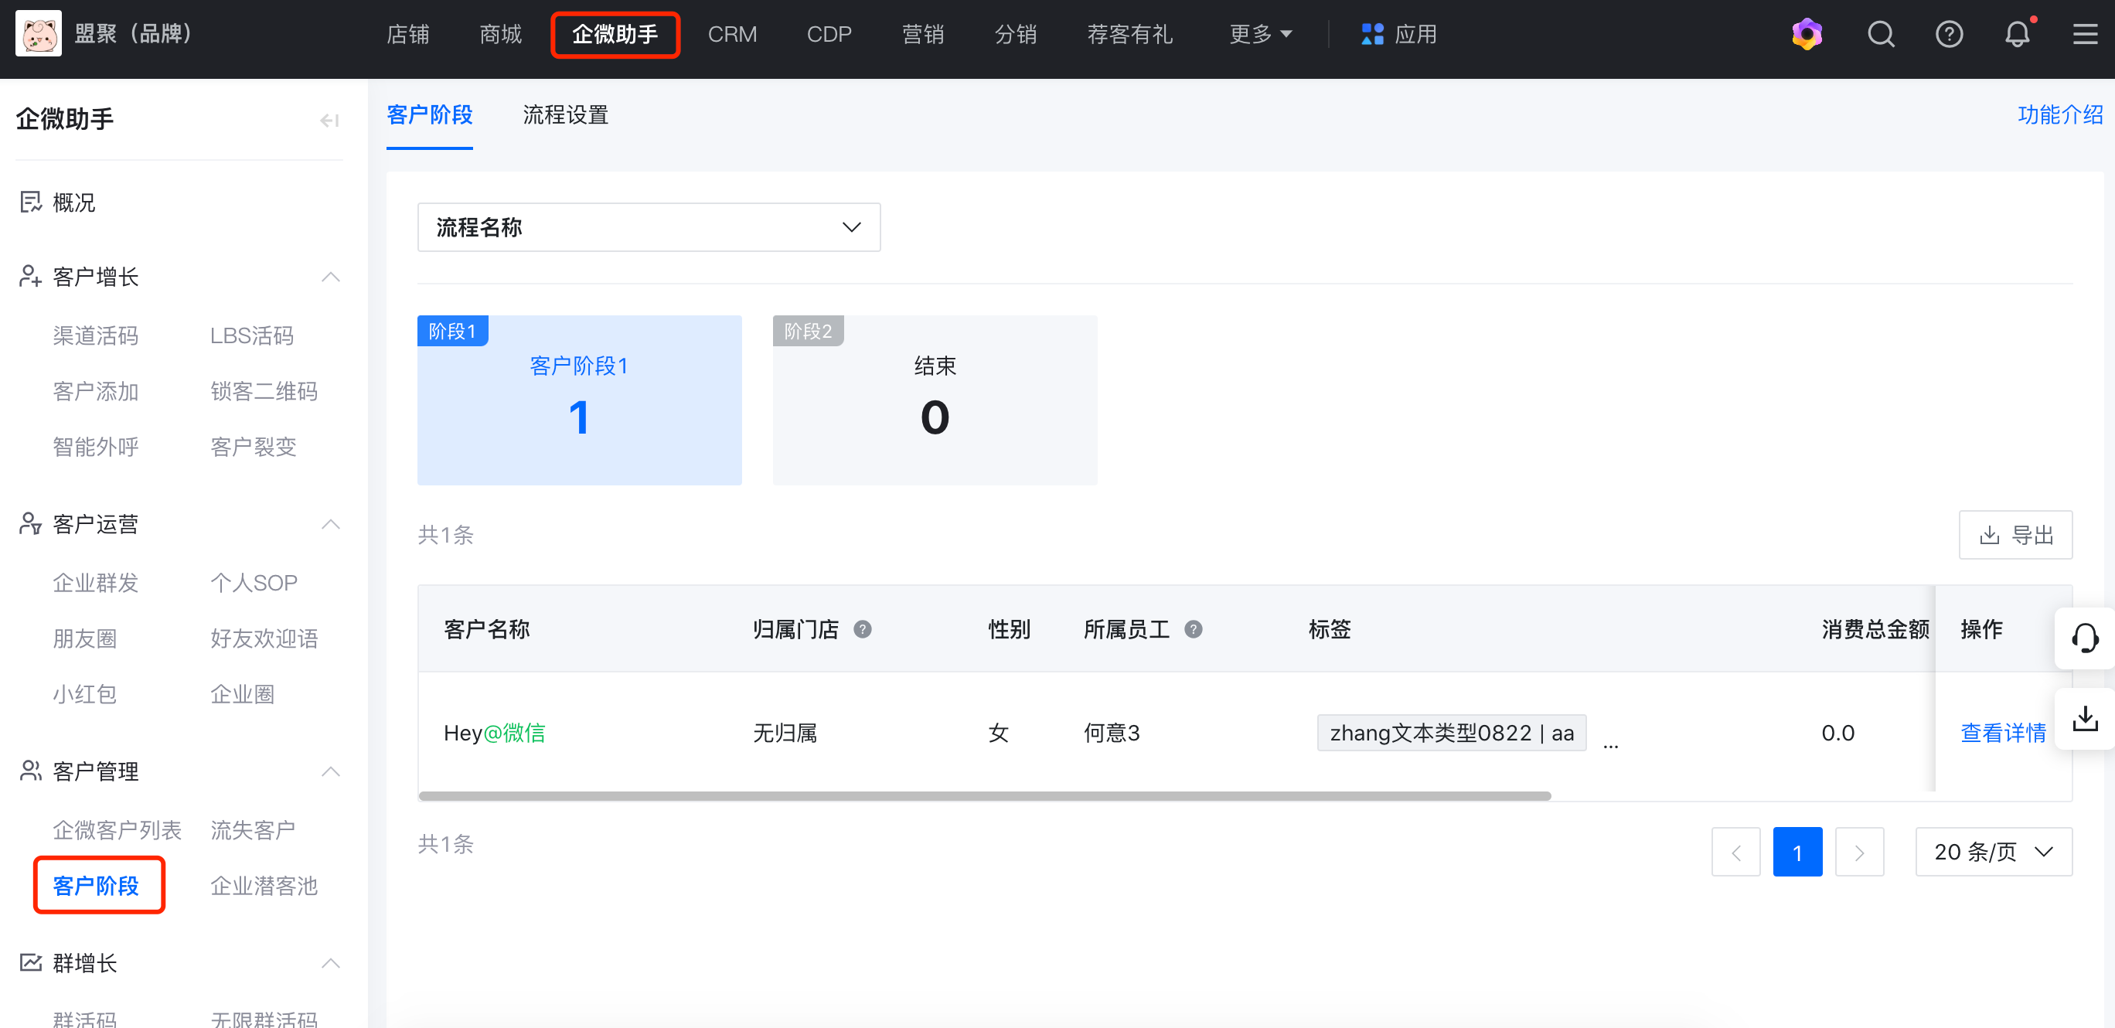The height and width of the screenshot is (1028, 2115).
Task: Open 朋友圈 in sidebar
Action: (85, 638)
